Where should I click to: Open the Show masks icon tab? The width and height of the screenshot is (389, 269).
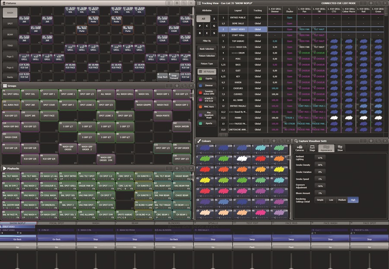coord(340,148)
